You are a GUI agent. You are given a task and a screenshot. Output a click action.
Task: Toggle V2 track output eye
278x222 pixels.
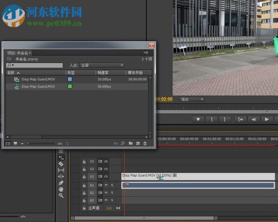coord(106,169)
